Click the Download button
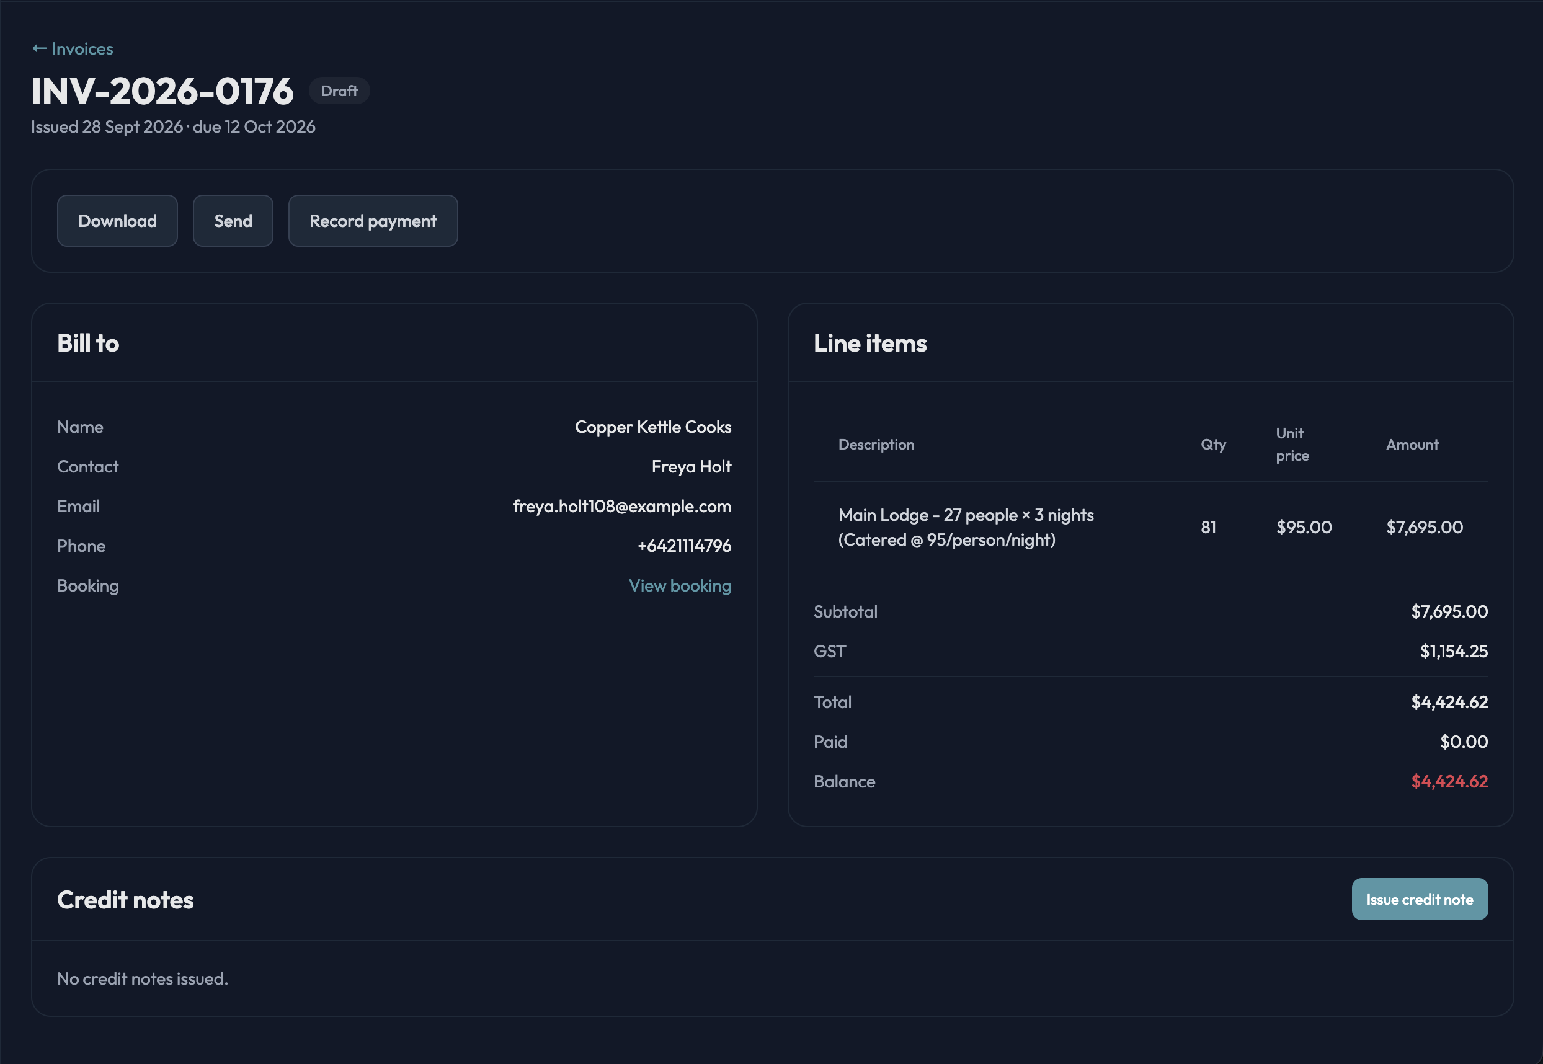The image size is (1543, 1064). coord(117,221)
